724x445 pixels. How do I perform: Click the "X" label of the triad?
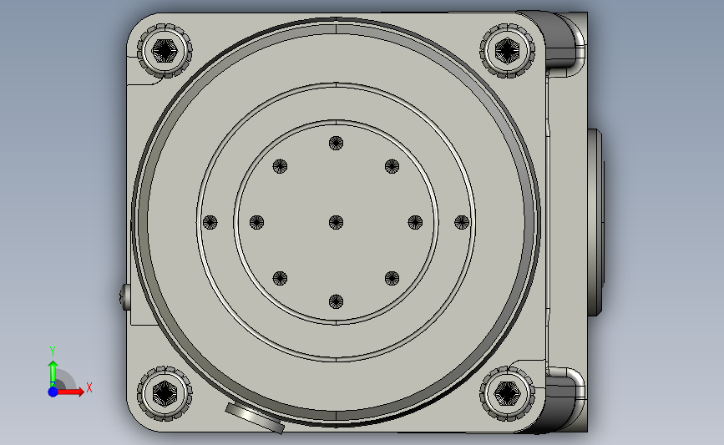click(x=89, y=387)
